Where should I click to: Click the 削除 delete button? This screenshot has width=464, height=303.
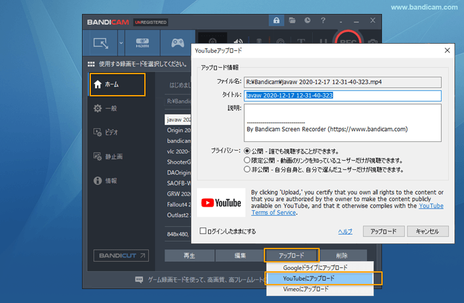pos(342,255)
